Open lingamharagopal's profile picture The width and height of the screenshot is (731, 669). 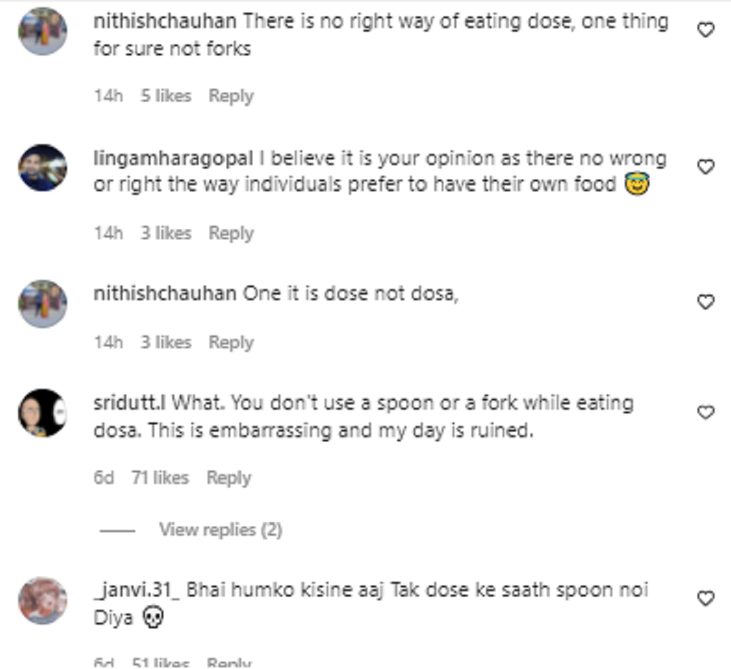pyautogui.click(x=43, y=167)
